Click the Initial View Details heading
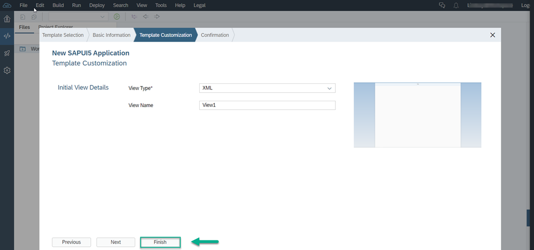The width and height of the screenshot is (534, 250). pos(83,87)
